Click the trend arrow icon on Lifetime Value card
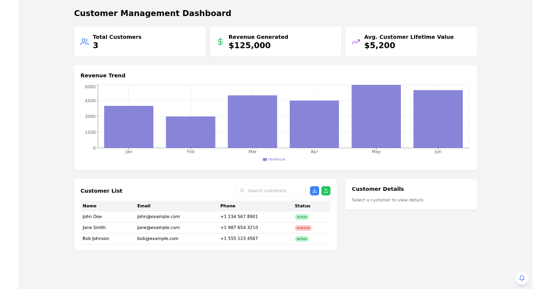The height and width of the screenshot is (289, 551). (x=355, y=41)
